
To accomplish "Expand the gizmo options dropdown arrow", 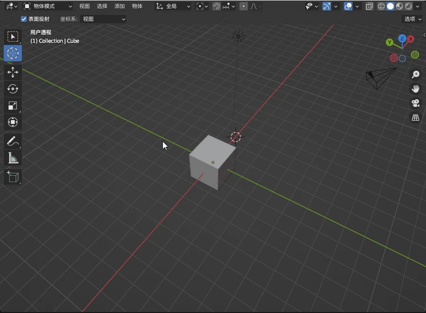I will [x=336, y=6].
